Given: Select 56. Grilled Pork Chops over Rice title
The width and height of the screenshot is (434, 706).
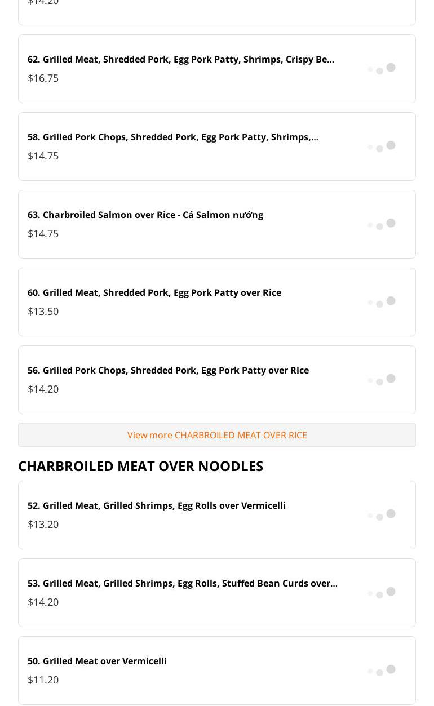Looking at the screenshot, I should (168, 370).
